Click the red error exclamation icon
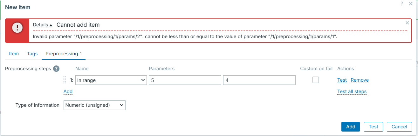The image size is (418, 136). pos(17,28)
